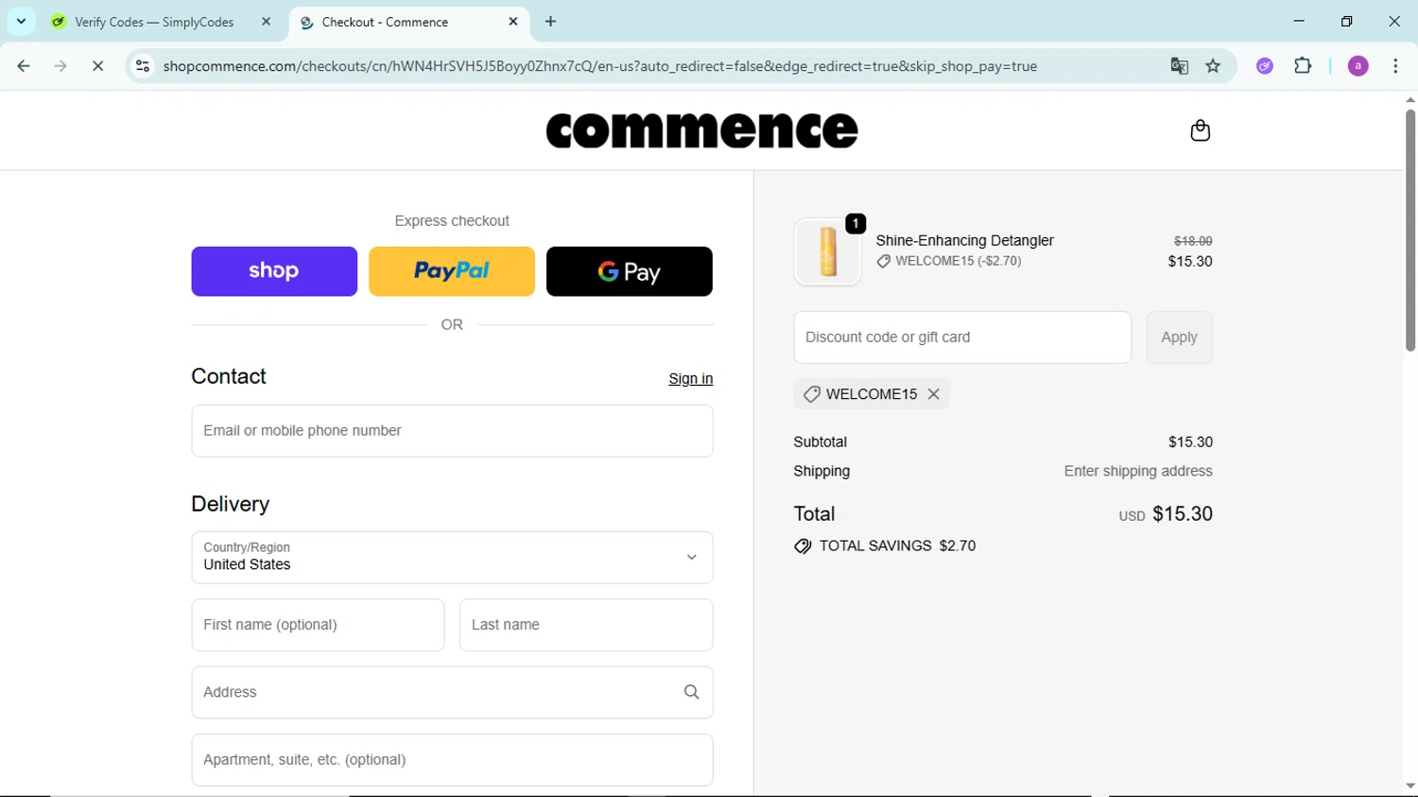
Task: Click the WELCOME15 discount tag chip
Action: coord(872,394)
